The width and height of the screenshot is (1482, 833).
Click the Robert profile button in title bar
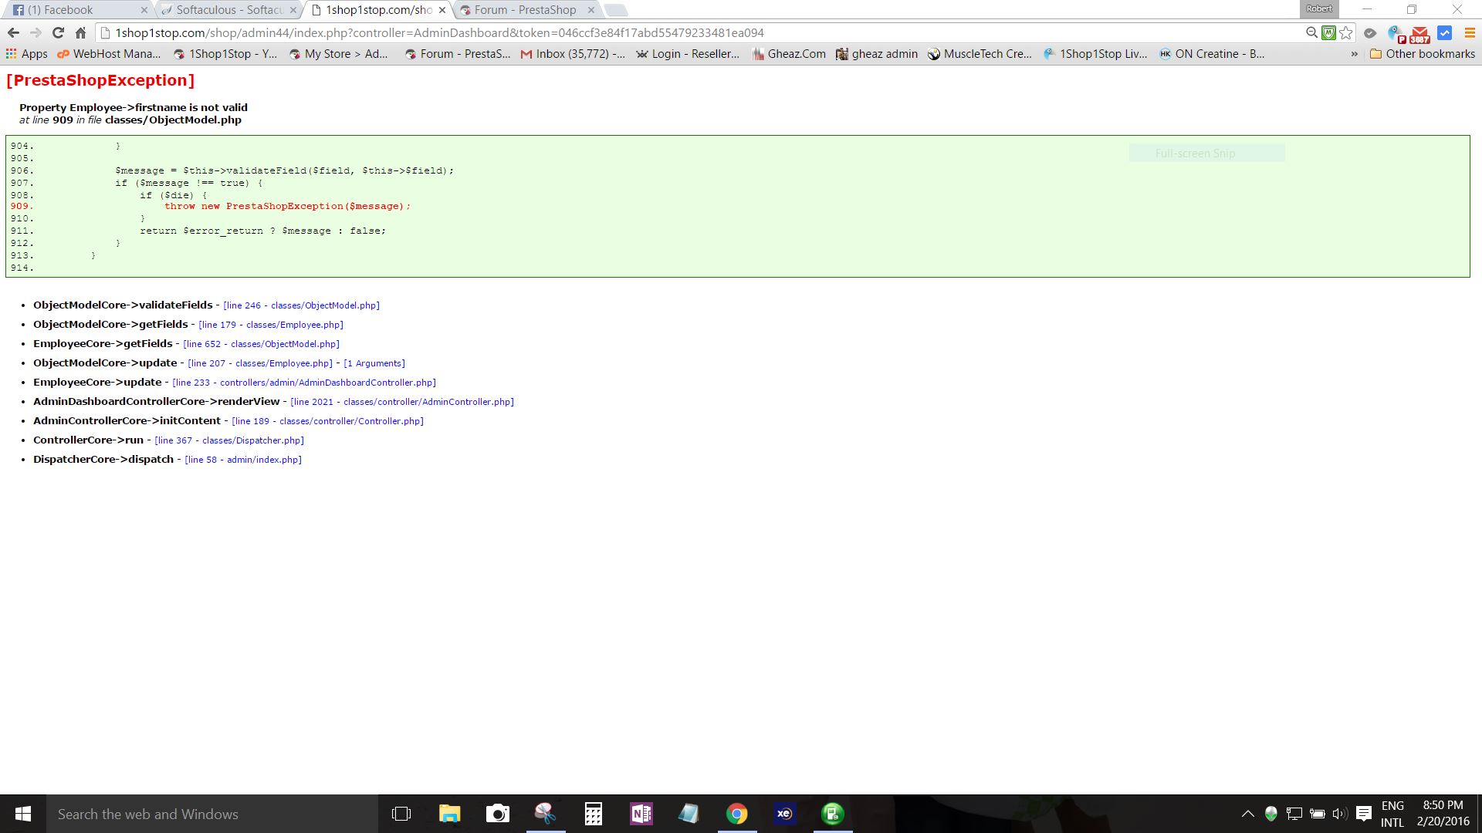pos(1319,8)
